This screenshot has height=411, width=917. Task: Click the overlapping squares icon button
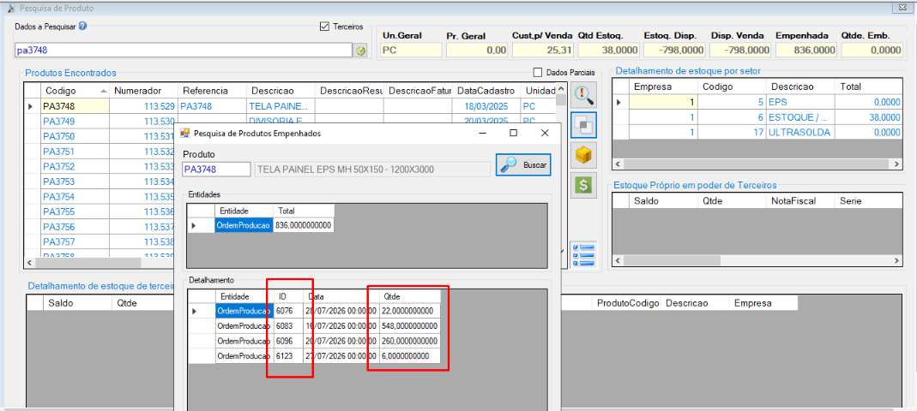[x=583, y=126]
